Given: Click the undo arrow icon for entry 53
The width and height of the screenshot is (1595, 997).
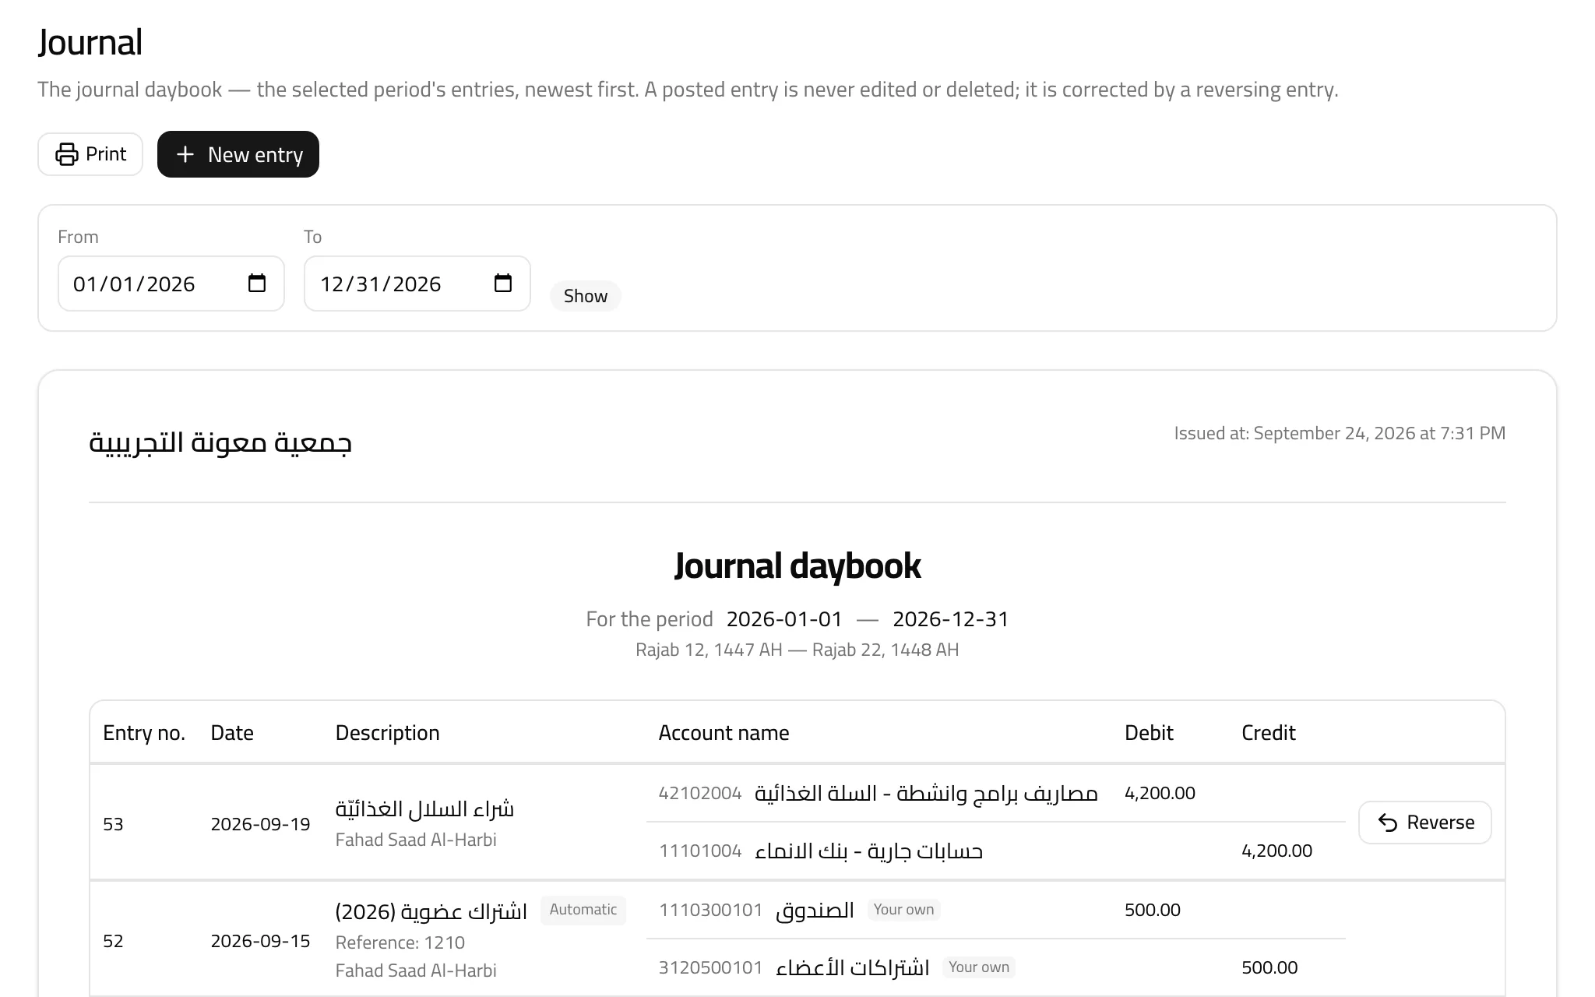Looking at the screenshot, I should pos(1388,823).
